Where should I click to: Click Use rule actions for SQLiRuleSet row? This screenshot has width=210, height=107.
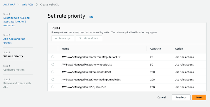pos(184,87)
